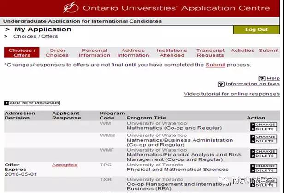The height and width of the screenshot is (193, 284).
Task: Click program code TXB
Action: (x=106, y=180)
